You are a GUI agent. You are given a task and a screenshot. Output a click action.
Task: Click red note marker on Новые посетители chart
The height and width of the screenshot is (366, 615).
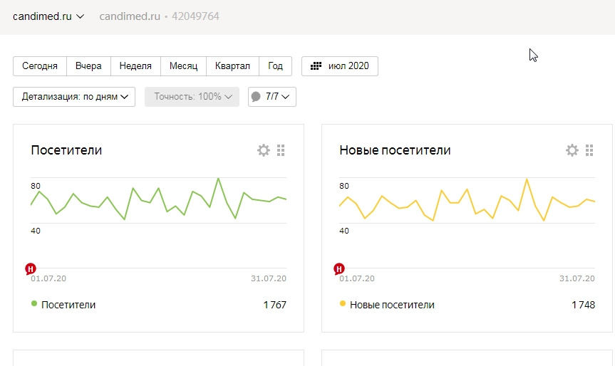tap(339, 269)
